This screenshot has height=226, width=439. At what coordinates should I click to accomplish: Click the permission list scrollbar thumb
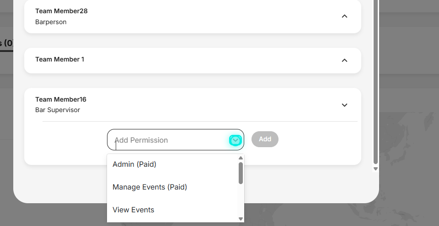click(x=241, y=173)
